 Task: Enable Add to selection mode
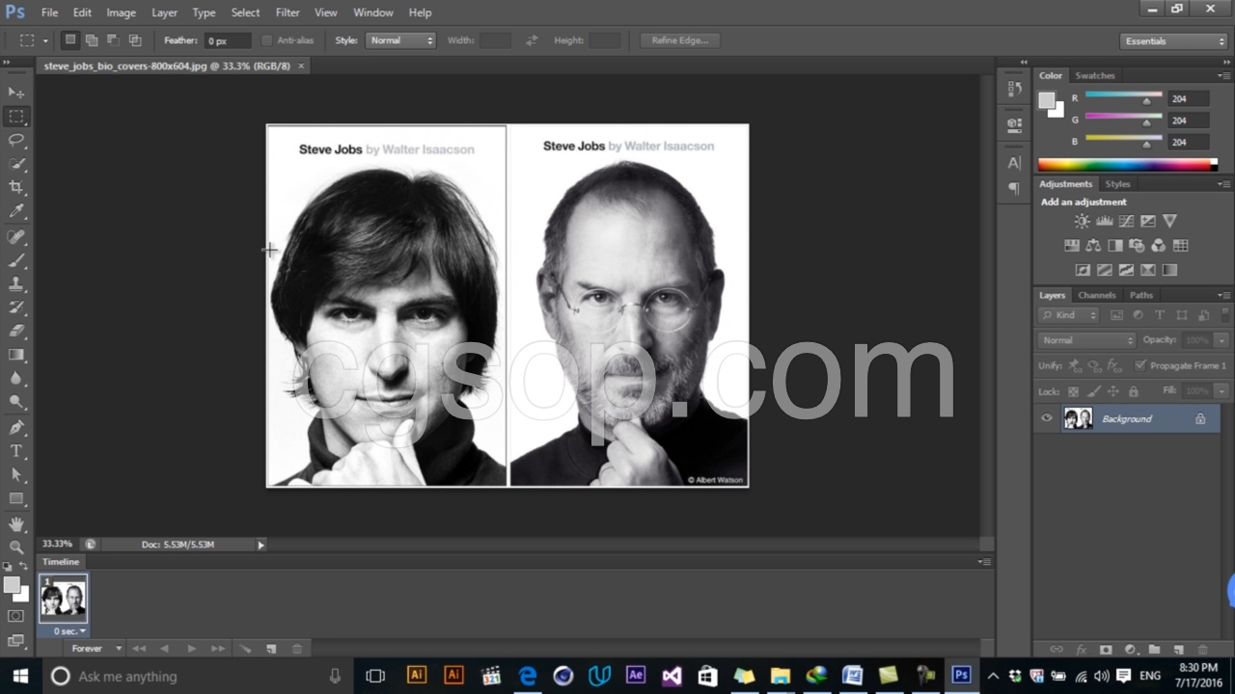pyautogui.click(x=92, y=40)
